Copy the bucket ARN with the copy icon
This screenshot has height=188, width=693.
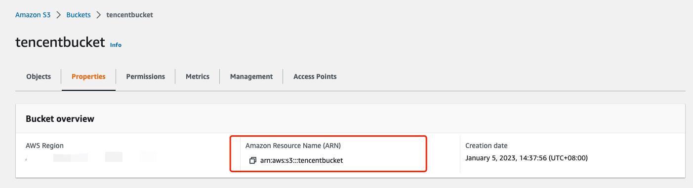253,160
